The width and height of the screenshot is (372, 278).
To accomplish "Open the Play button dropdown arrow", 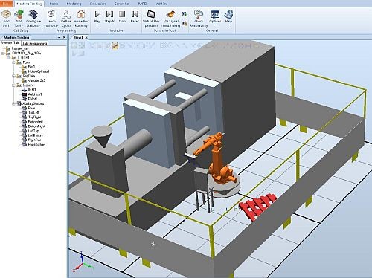I will click(97, 25).
